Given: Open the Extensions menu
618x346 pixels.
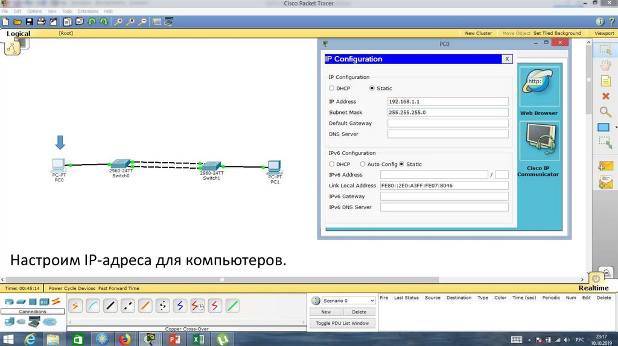Looking at the screenshot, I should (x=88, y=11).
